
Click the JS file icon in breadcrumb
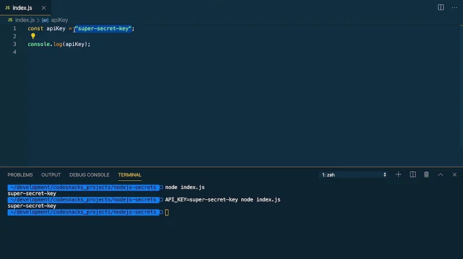pyautogui.click(x=10, y=20)
